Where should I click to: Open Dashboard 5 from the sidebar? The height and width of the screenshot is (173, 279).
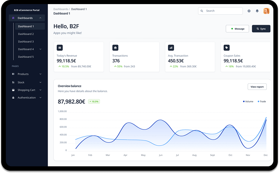pos(26,57)
